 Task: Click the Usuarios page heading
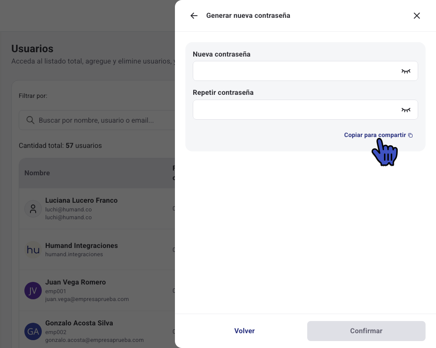tap(32, 49)
